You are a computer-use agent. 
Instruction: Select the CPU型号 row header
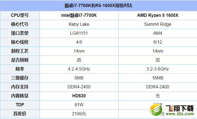20,15
